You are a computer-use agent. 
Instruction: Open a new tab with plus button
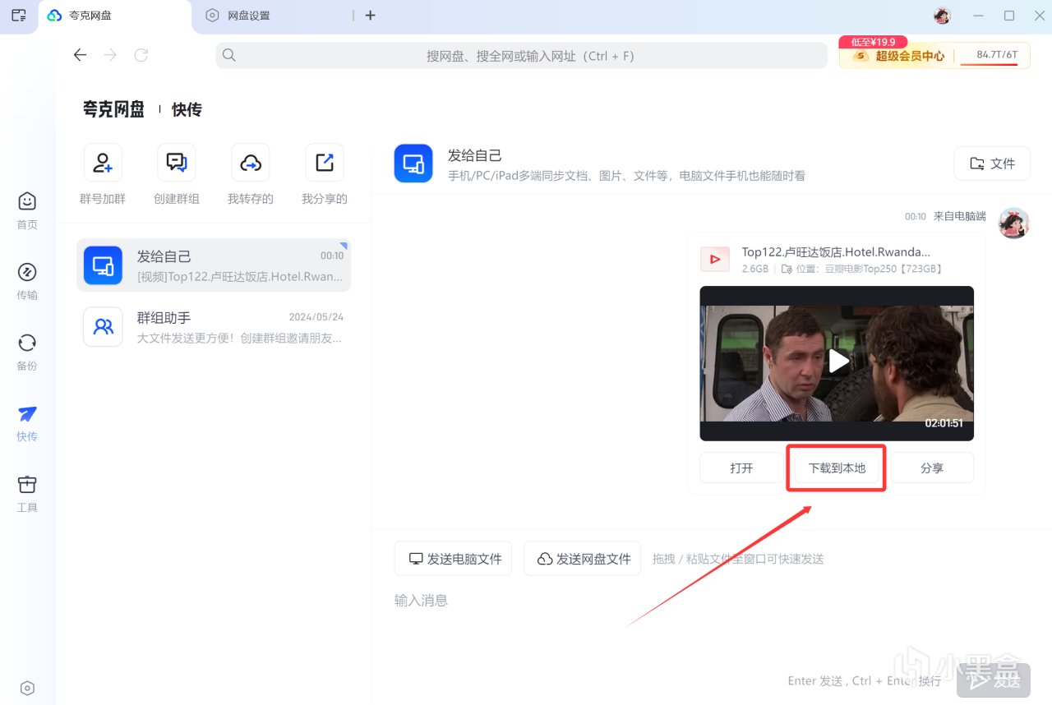coord(370,16)
